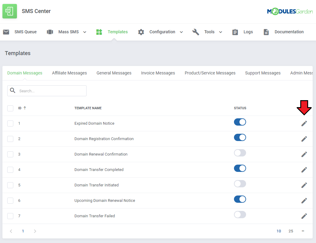
Task: Edit the Domain Renewal Confirmation template
Action: click(x=304, y=154)
